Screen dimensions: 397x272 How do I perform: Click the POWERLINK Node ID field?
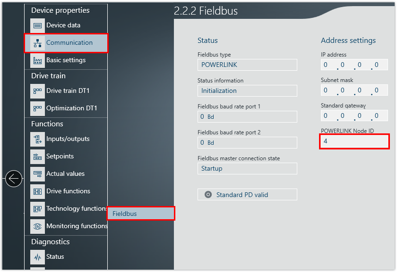click(354, 141)
